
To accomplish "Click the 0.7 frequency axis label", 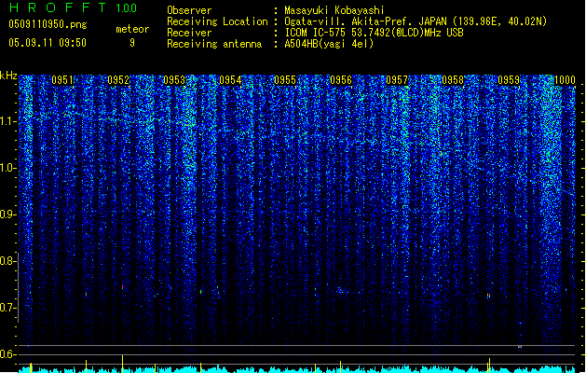I will coord(8,308).
